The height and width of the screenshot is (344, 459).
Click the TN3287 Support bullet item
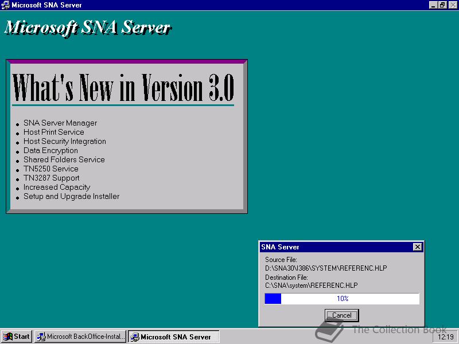click(52, 178)
